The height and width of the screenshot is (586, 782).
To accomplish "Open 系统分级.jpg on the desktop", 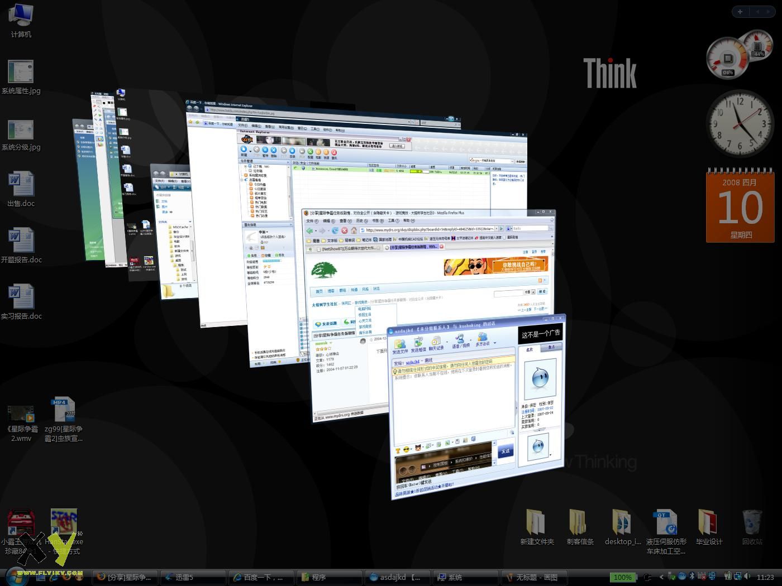I will 21,134.
